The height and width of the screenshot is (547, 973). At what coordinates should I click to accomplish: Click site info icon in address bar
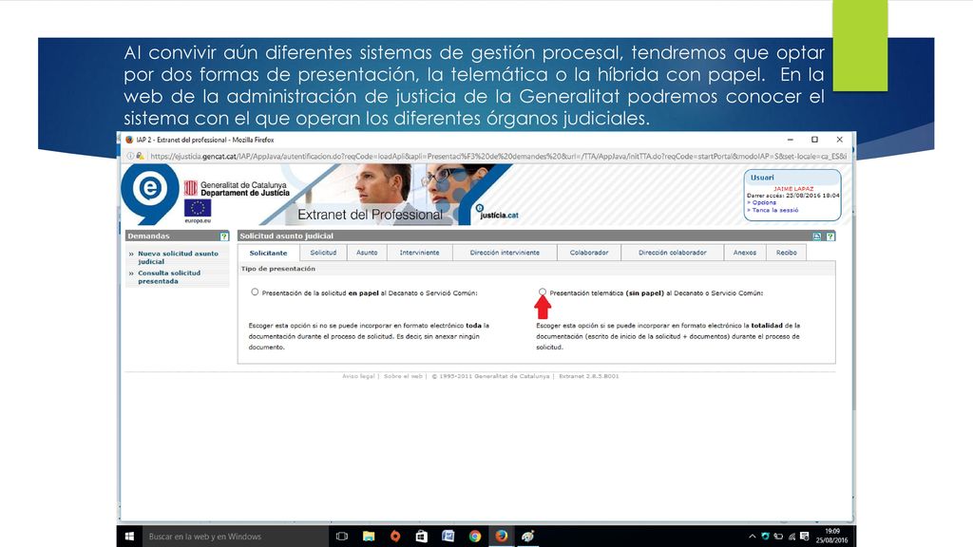pyautogui.click(x=130, y=157)
